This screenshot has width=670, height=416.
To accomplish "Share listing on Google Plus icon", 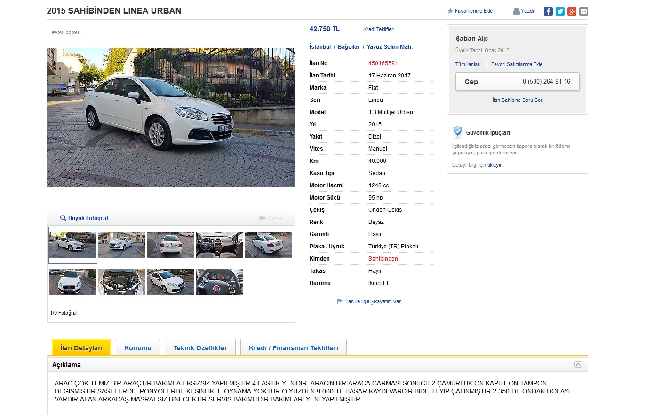I will (572, 11).
